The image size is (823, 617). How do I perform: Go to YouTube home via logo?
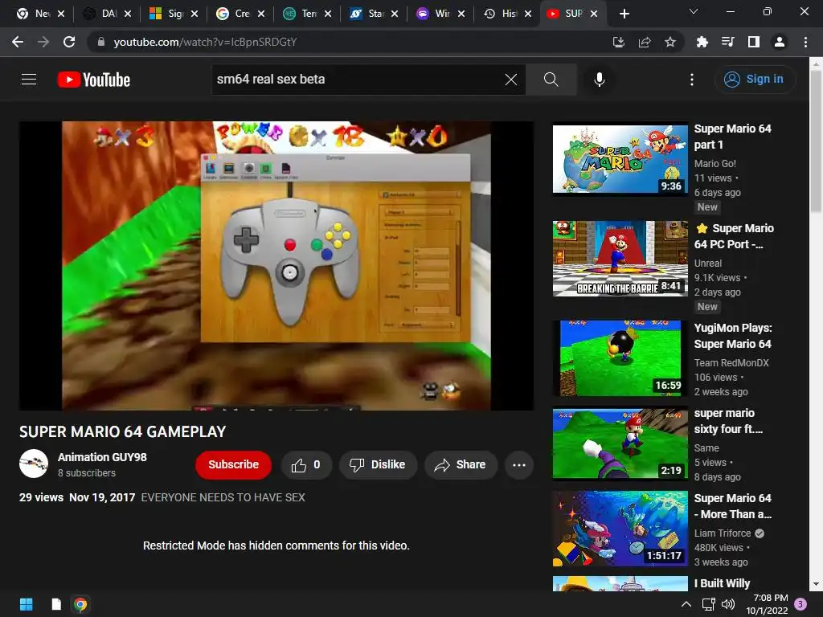[94, 80]
